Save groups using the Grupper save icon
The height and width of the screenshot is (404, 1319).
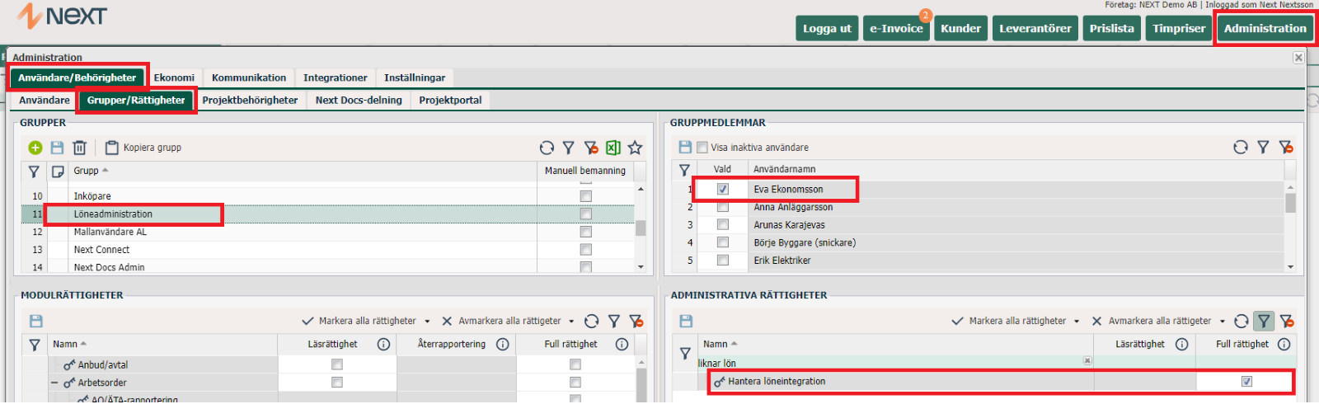(x=57, y=148)
